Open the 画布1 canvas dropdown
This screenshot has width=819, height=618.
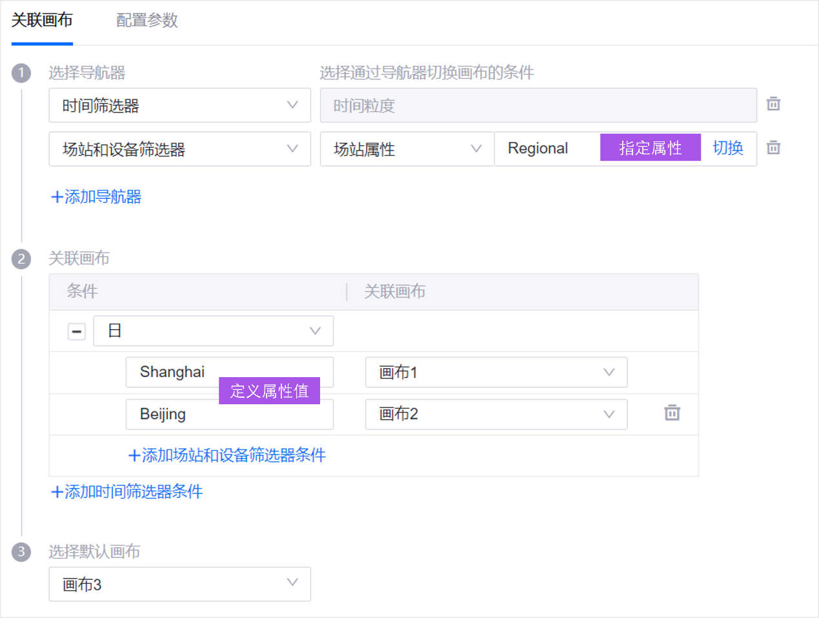(x=496, y=372)
